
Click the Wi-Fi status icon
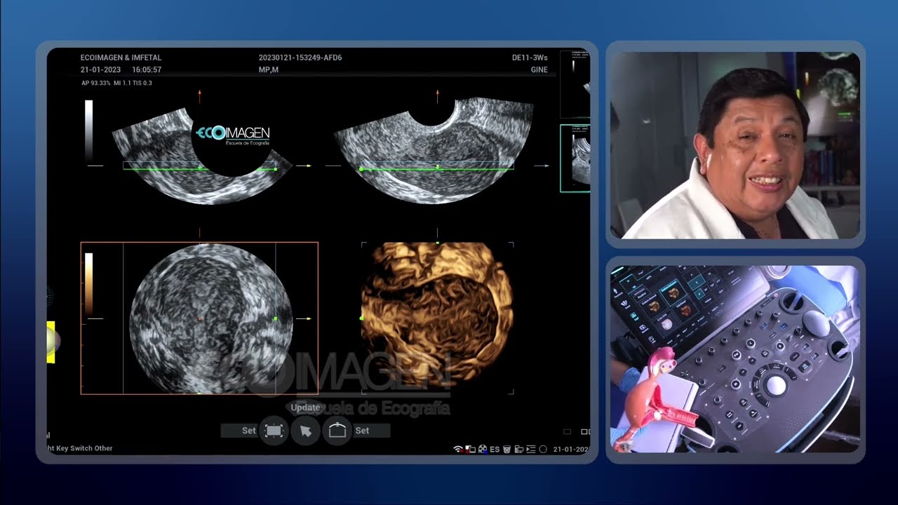[x=458, y=449]
